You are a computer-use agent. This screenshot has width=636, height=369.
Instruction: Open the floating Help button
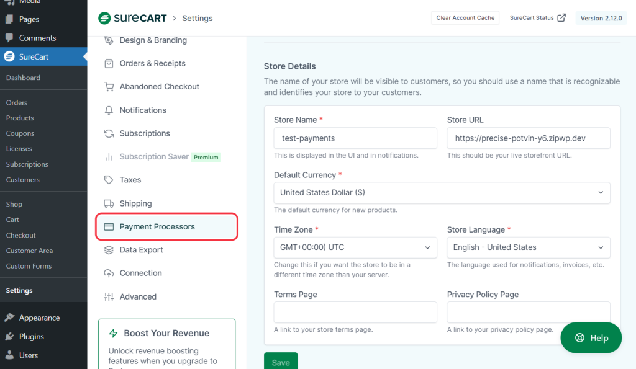point(591,338)
